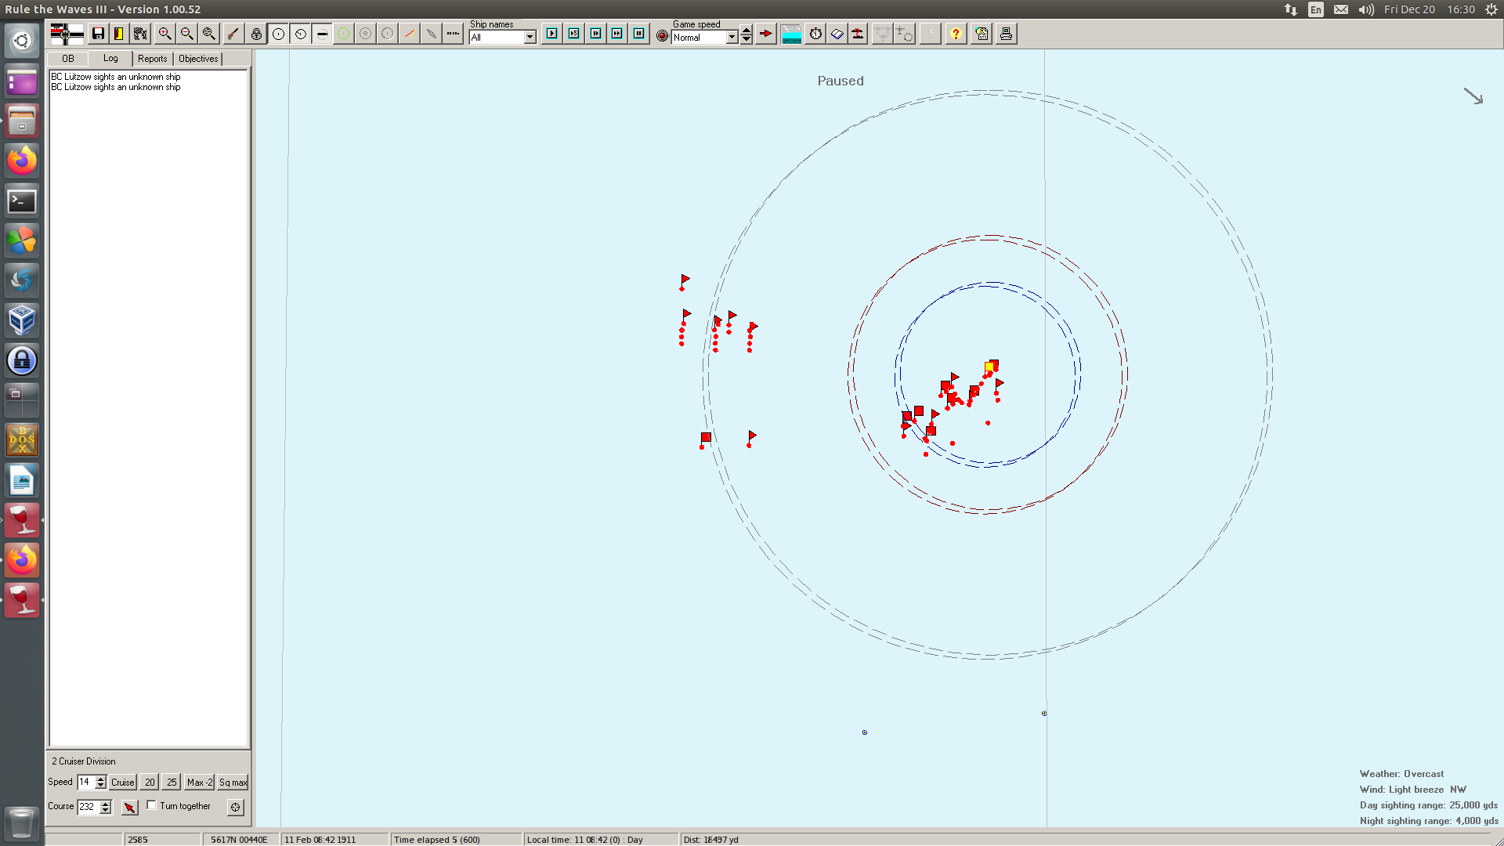Click the red target bullseye icon
Image resolution: width=1504 pixels, height=846 pixels.
pyautogui.click(x=662, y=35)
